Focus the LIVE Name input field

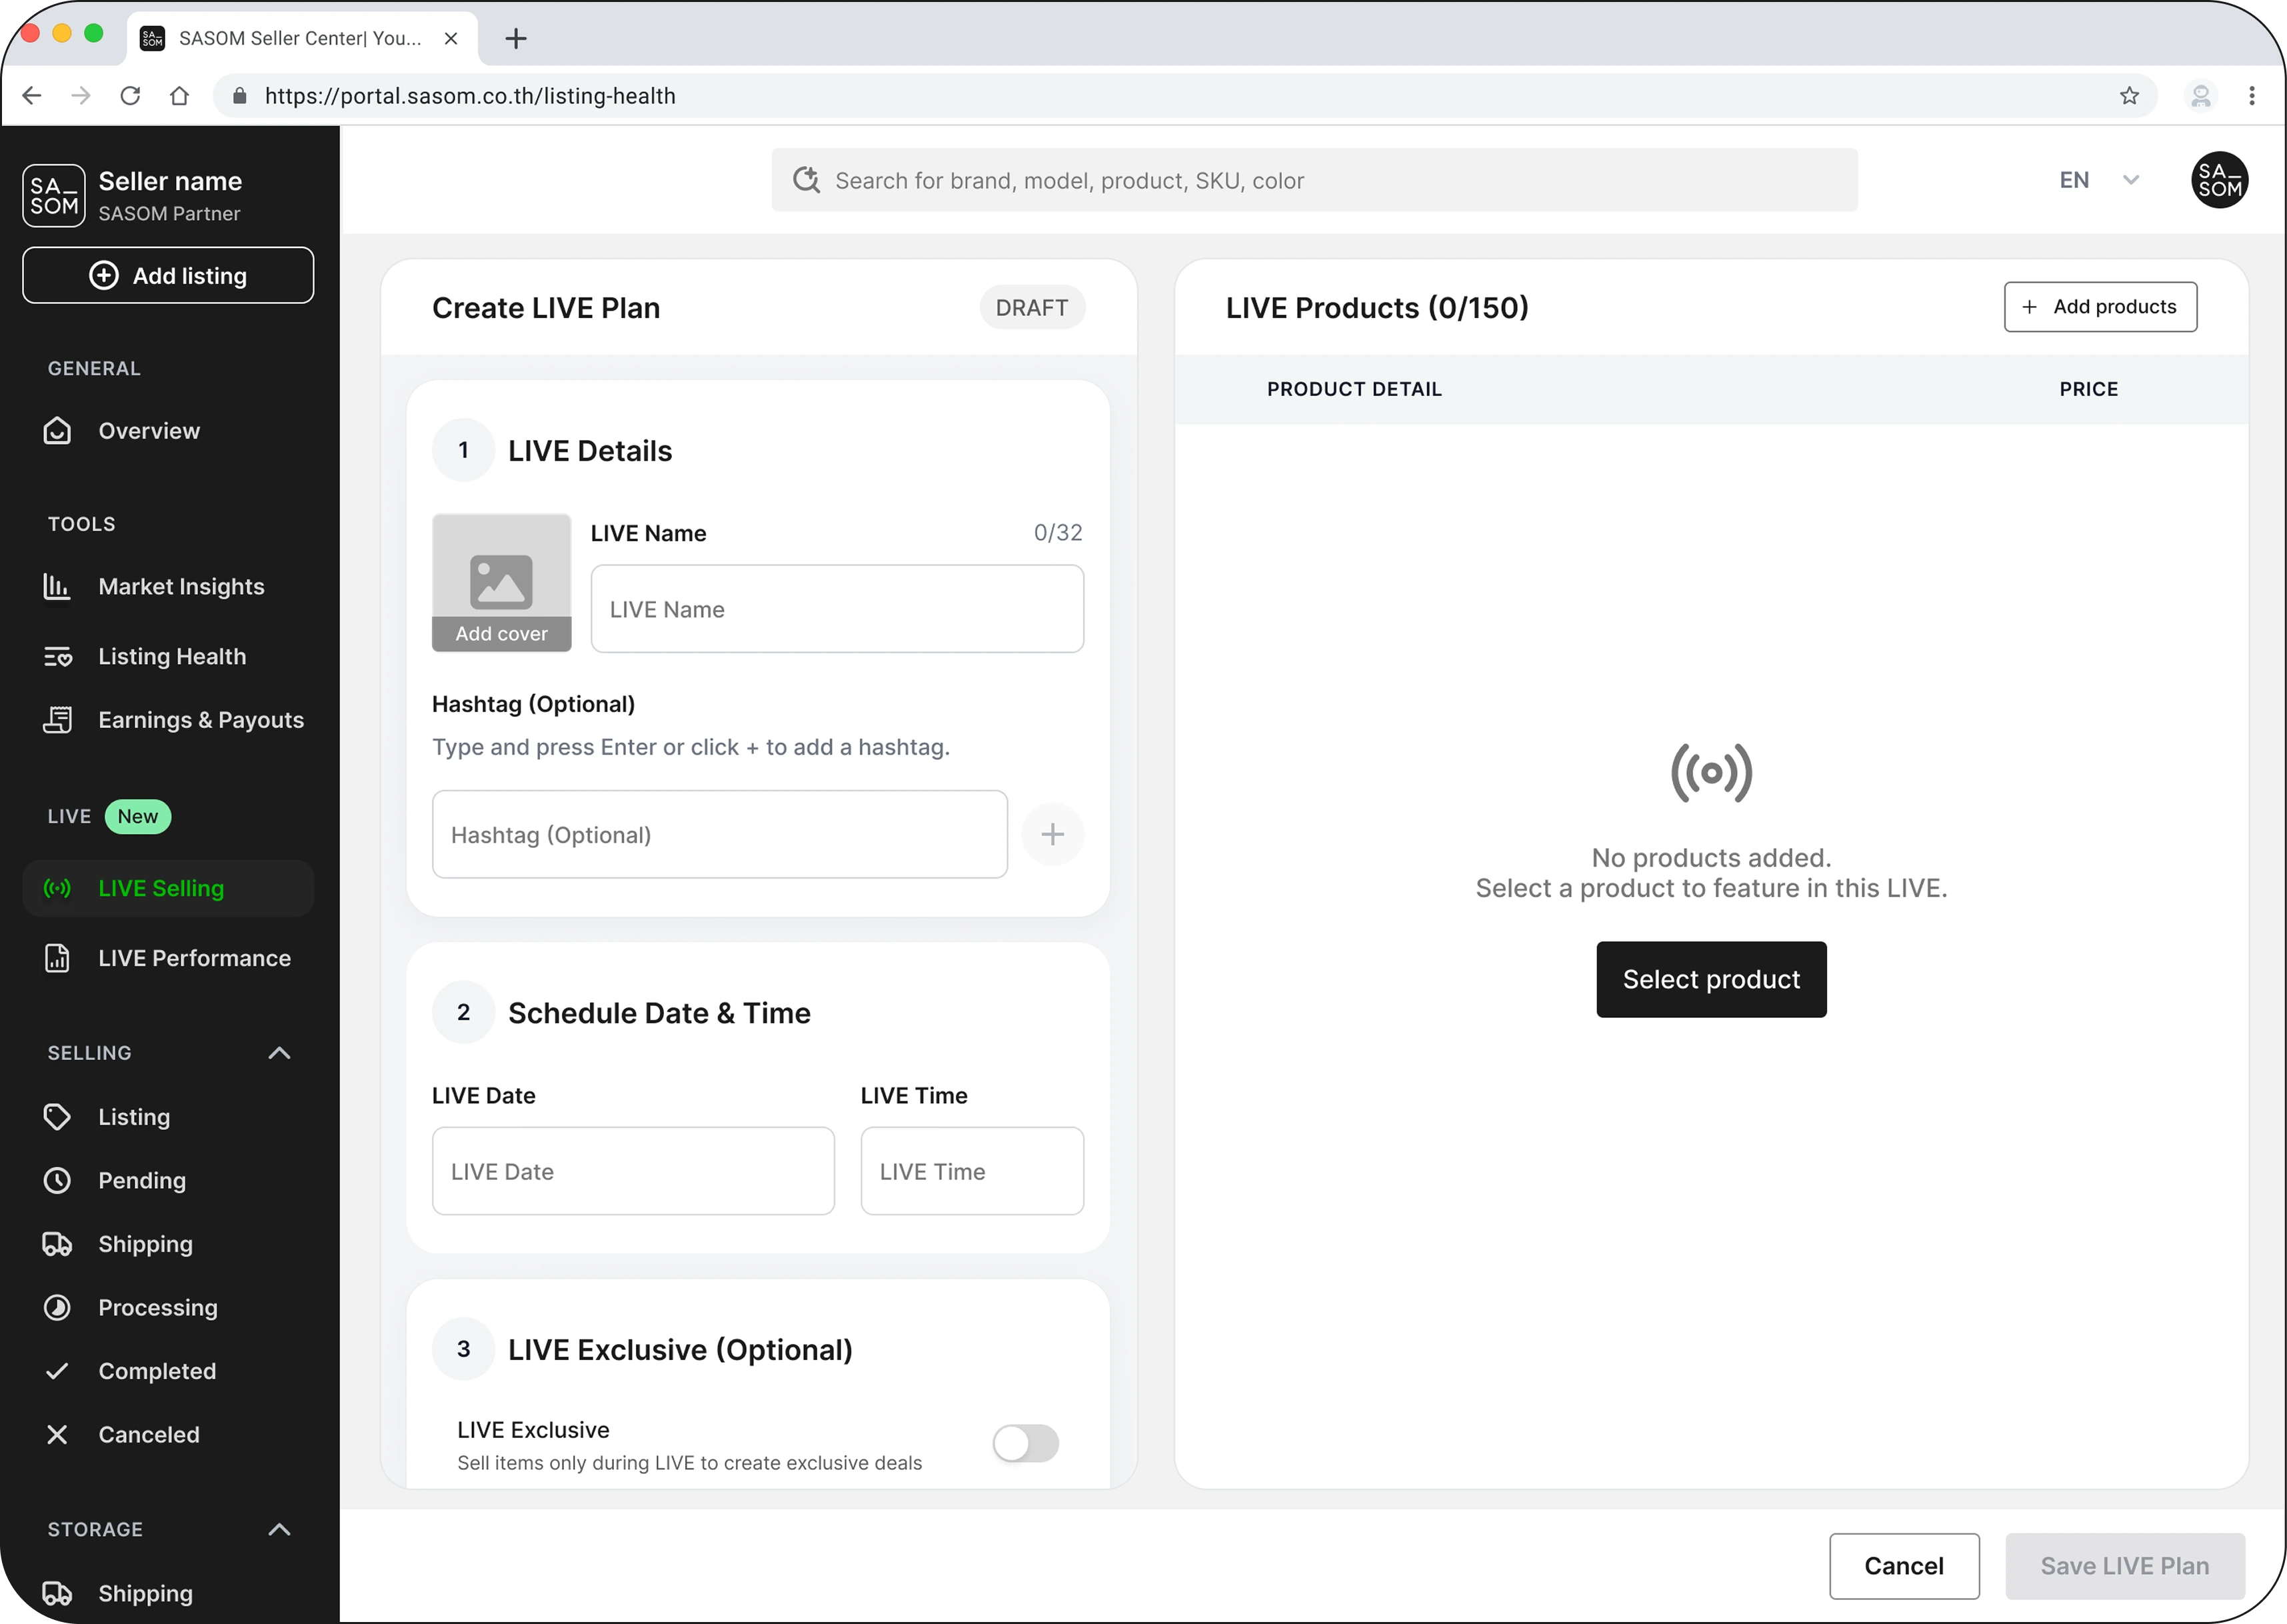pos(838,609)
